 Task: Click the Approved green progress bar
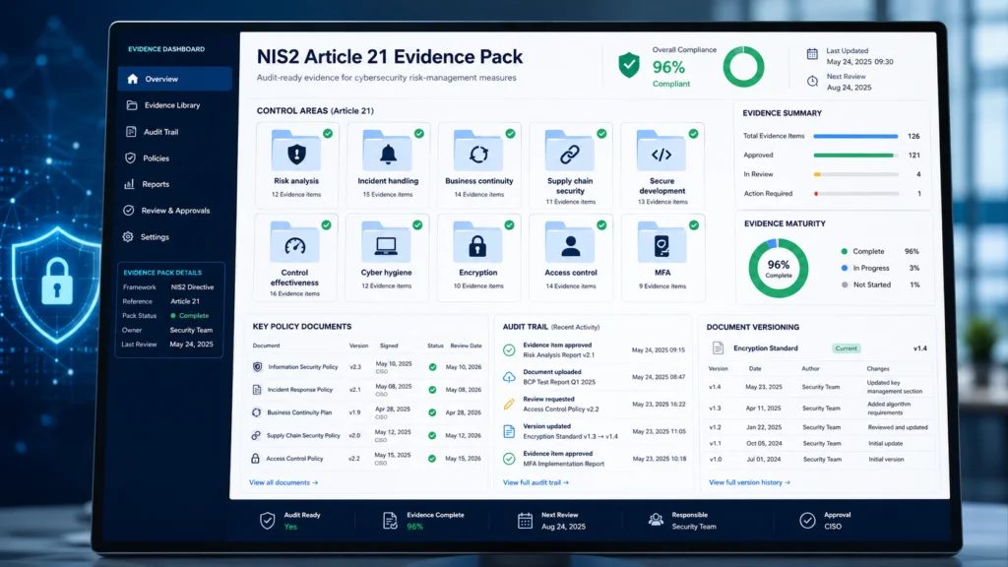[x=855, y=155]
